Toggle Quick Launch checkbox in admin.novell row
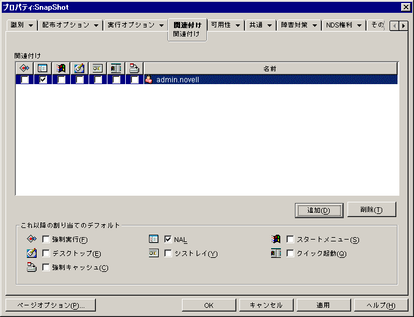 click(116, 80)
